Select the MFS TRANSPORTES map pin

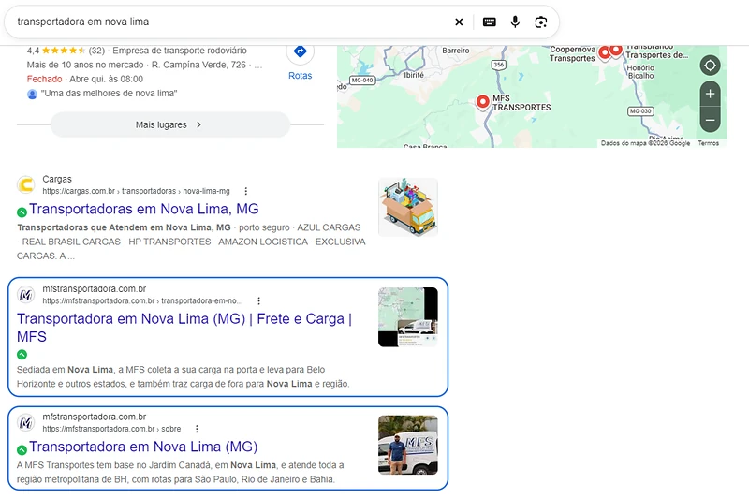(483, 102)
